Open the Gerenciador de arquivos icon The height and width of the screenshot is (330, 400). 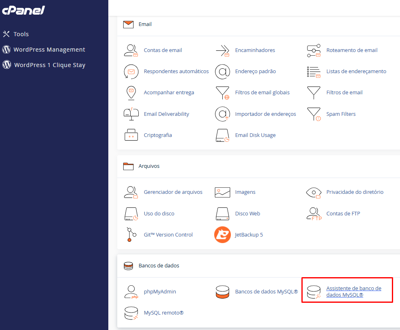pos(131,192)
